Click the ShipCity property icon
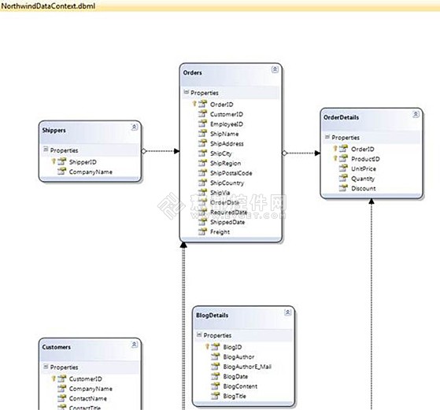Image resolution: width=440 pixels, height=410 pixels. [202, 153]
